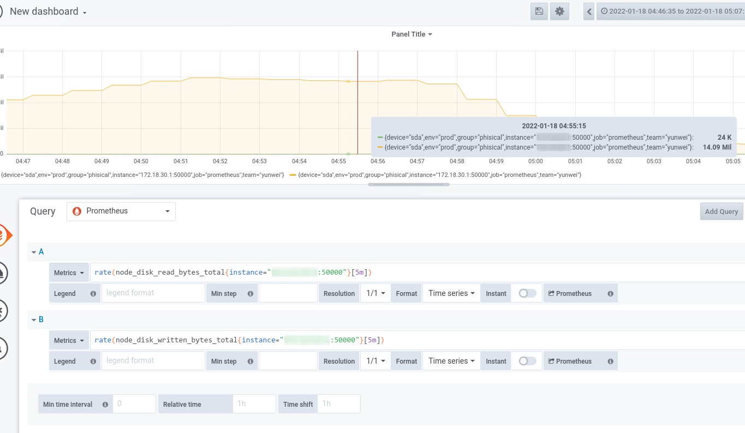Viewport: 745px width, 433px height.
Task: Open the Metrics dropdown for query B
Action: coord(69,340)
